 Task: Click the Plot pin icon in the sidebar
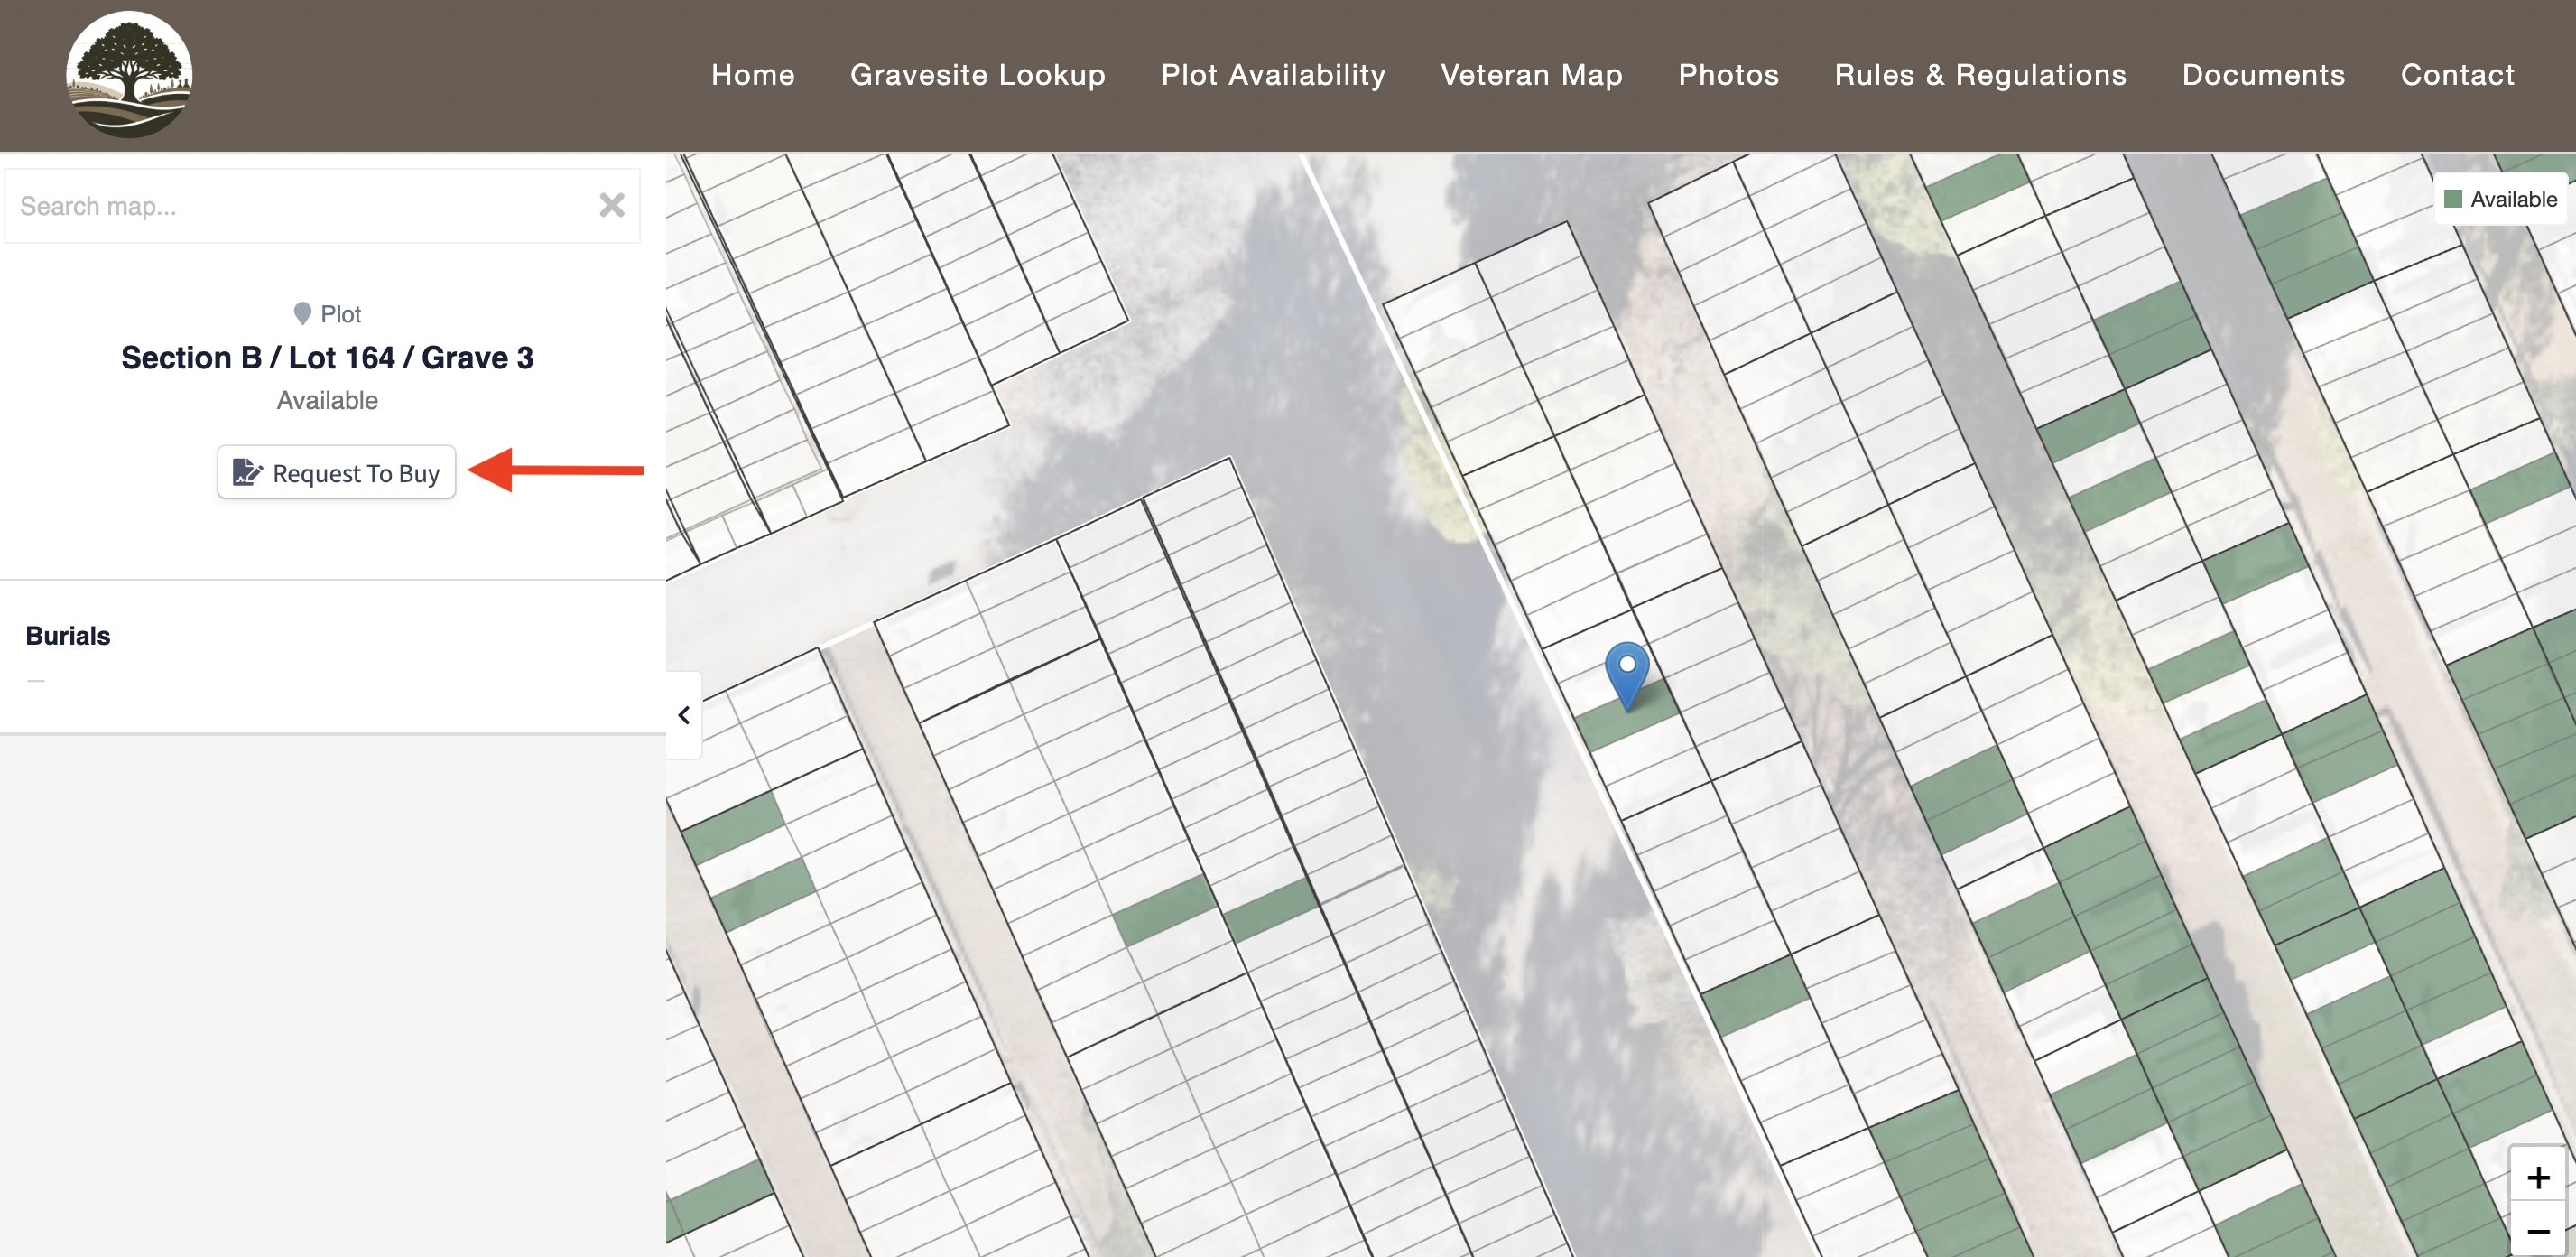[x=302, y=314]
